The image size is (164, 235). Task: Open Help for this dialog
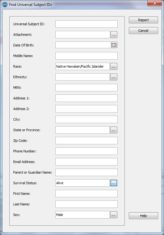pyautogui.click(x=143, y=216)
